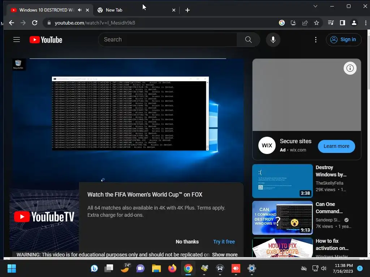Open network icon in system tray
Image resolution: width=370 pixels, height=277 pixels.
tap(315, 268)
